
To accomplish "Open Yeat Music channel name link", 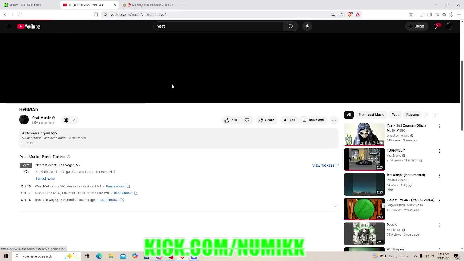I will tap(41, 118).
